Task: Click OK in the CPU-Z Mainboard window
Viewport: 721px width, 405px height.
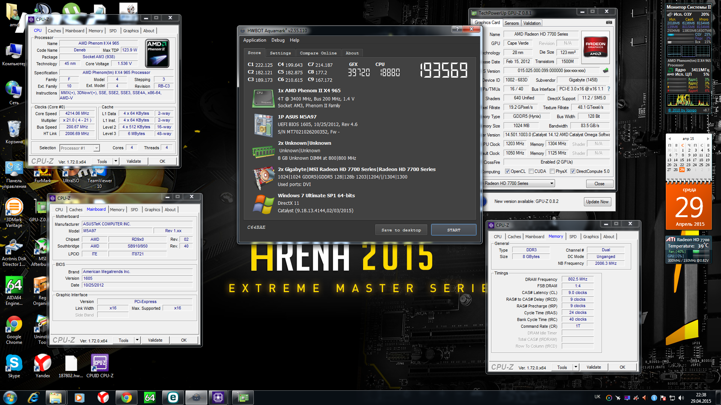Action: [x=184, y=340]
